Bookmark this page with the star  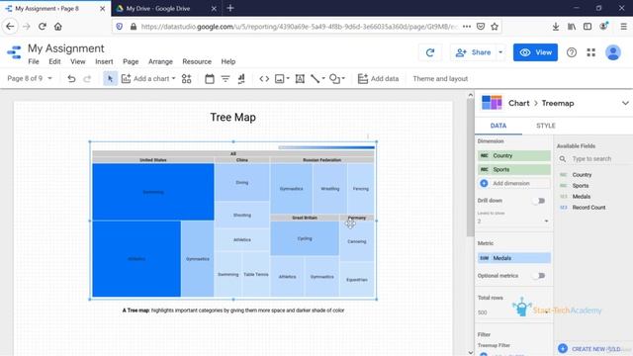pos(495,27)
